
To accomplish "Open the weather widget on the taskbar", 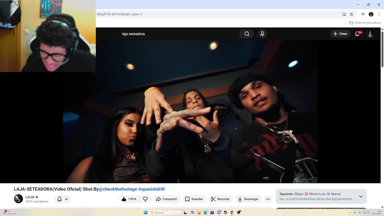I will pos(9,212).
